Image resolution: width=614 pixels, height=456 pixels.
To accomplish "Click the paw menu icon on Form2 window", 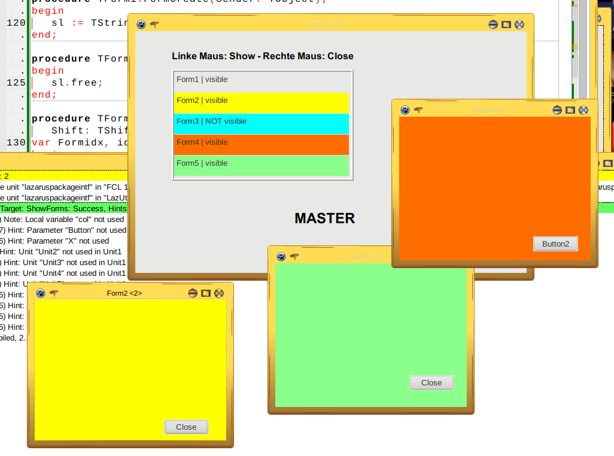I will pos(41,293).
